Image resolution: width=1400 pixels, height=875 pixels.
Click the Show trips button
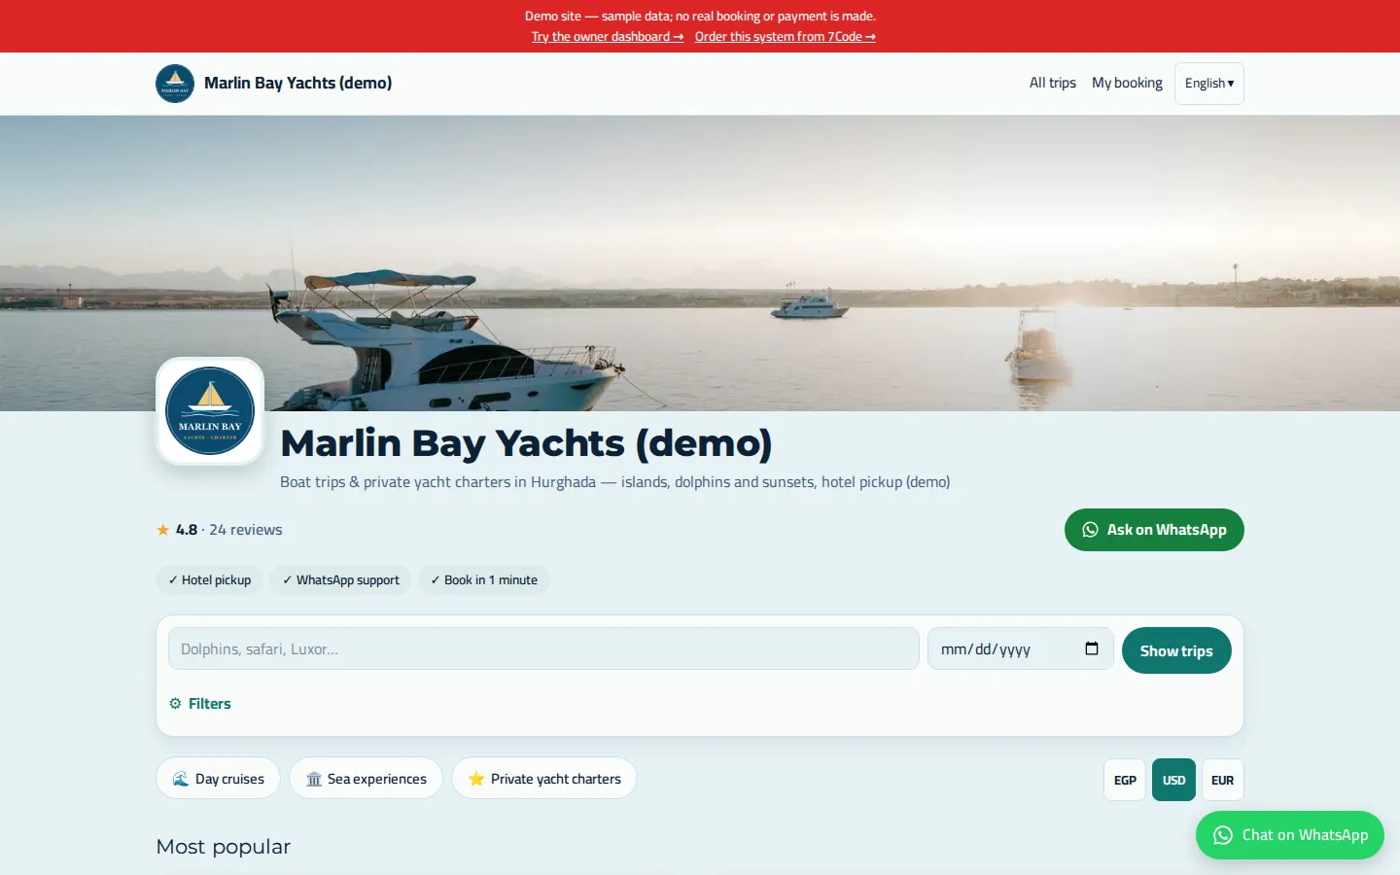point(1176,650)
